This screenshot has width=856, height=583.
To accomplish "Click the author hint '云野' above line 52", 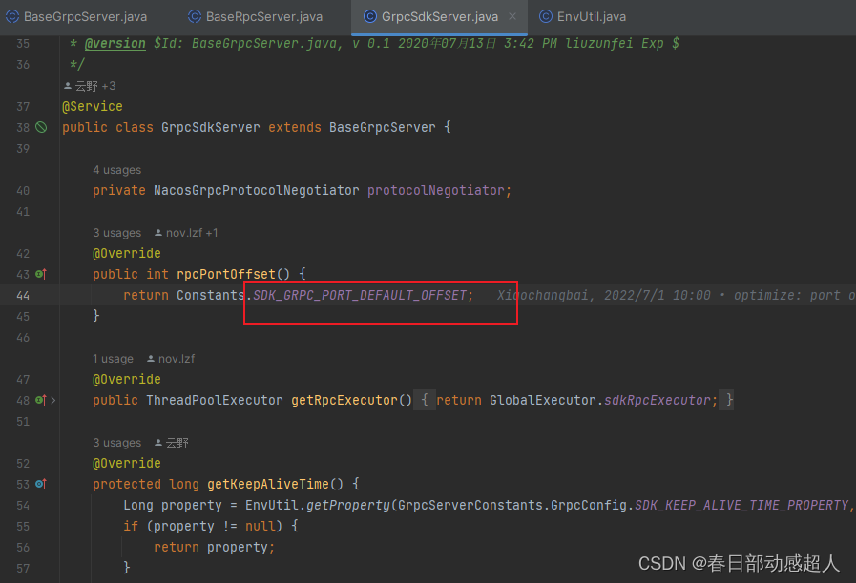I will click(172, 443).
